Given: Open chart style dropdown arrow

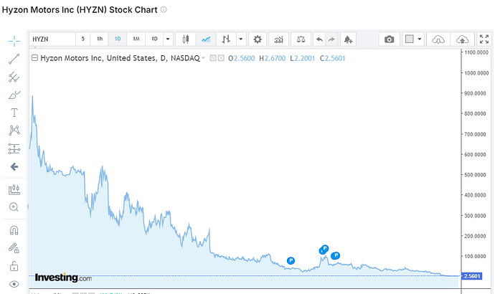Looking at the screenshot, I should pos(241,39).
